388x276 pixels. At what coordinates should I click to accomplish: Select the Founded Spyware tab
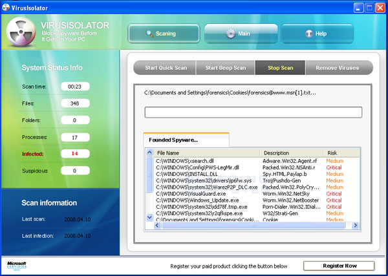(186, 140)
